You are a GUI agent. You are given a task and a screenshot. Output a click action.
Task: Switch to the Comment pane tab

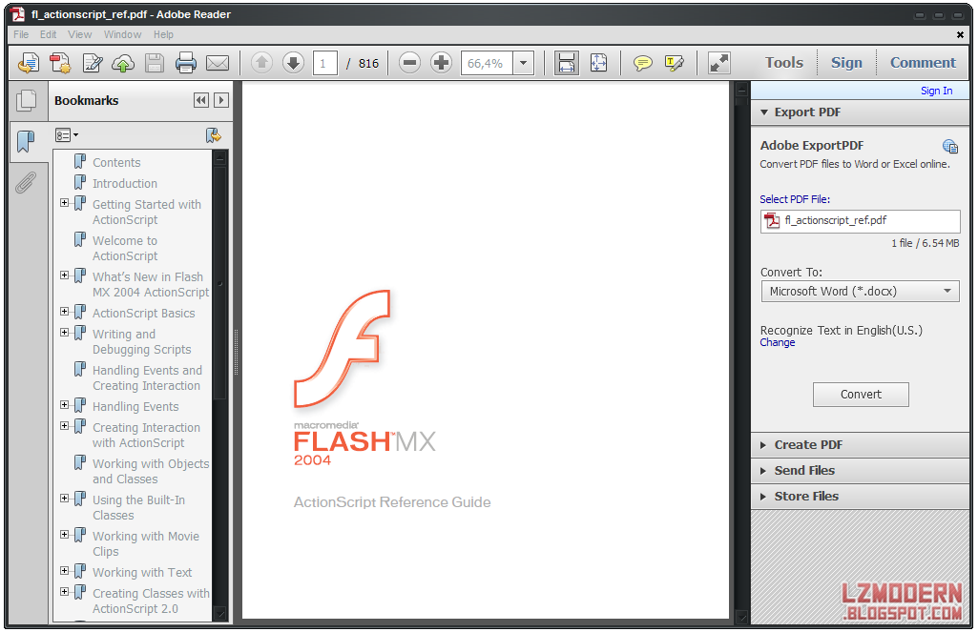pyautogui.click(x=923, y=62)
